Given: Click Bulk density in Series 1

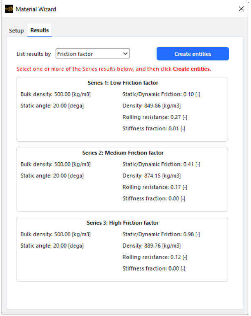Looking at the screenshot, I should coord(56,94).
